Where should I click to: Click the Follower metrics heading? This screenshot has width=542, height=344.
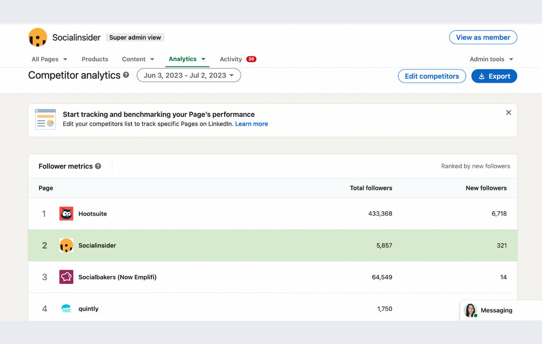click(66, 166)
